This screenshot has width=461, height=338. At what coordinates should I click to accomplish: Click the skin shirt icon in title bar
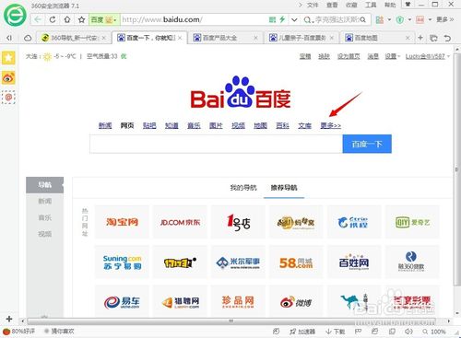click(408, 5)
